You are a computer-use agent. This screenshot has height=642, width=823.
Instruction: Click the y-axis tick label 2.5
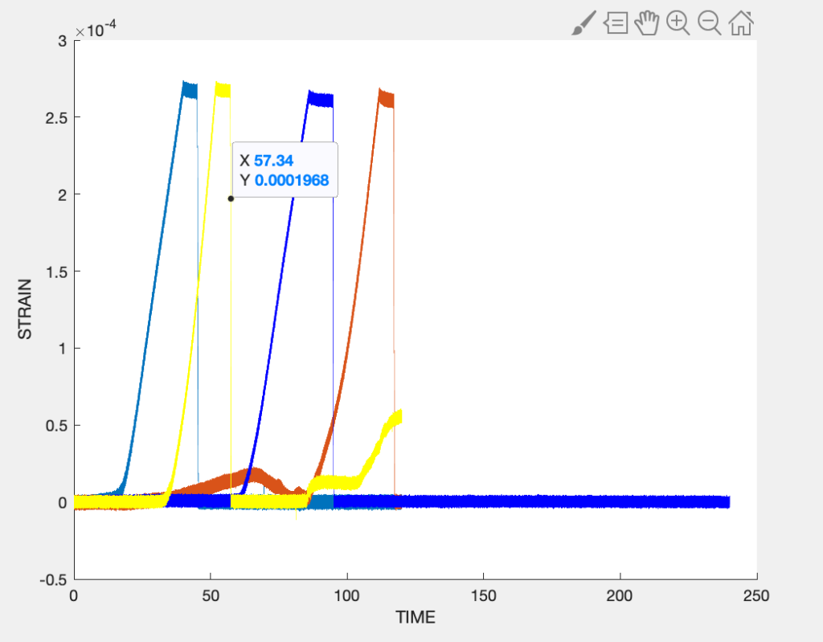(x=56, y=117)
